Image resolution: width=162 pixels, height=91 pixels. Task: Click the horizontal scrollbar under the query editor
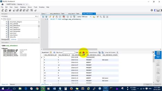pos(70,49)
